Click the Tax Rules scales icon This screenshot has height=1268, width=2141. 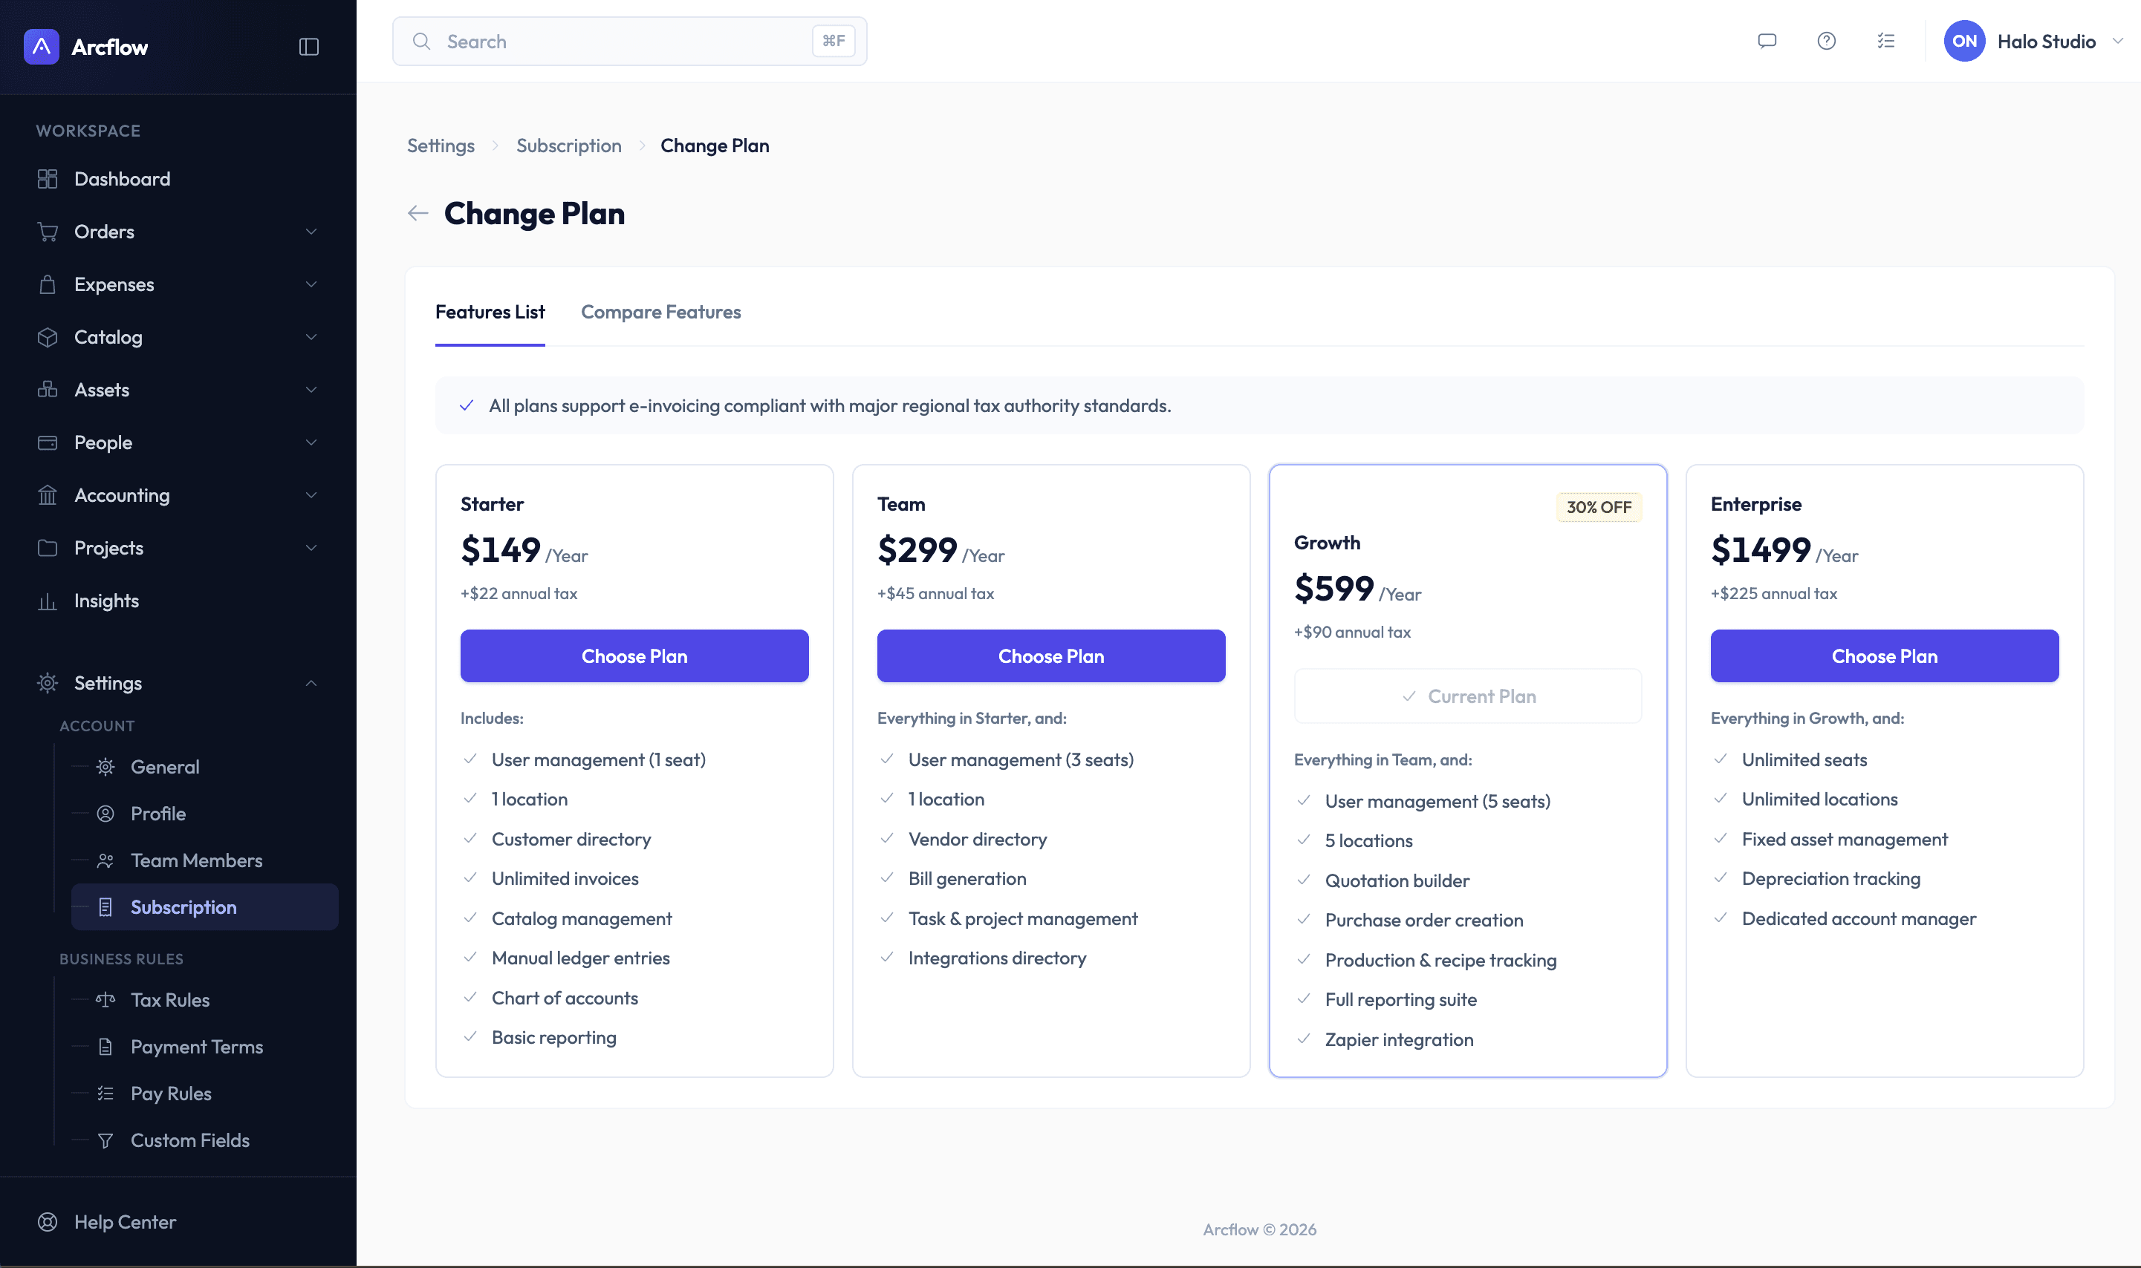105,1000
